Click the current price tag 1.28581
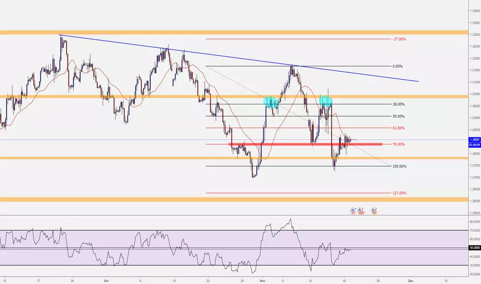 475,140
